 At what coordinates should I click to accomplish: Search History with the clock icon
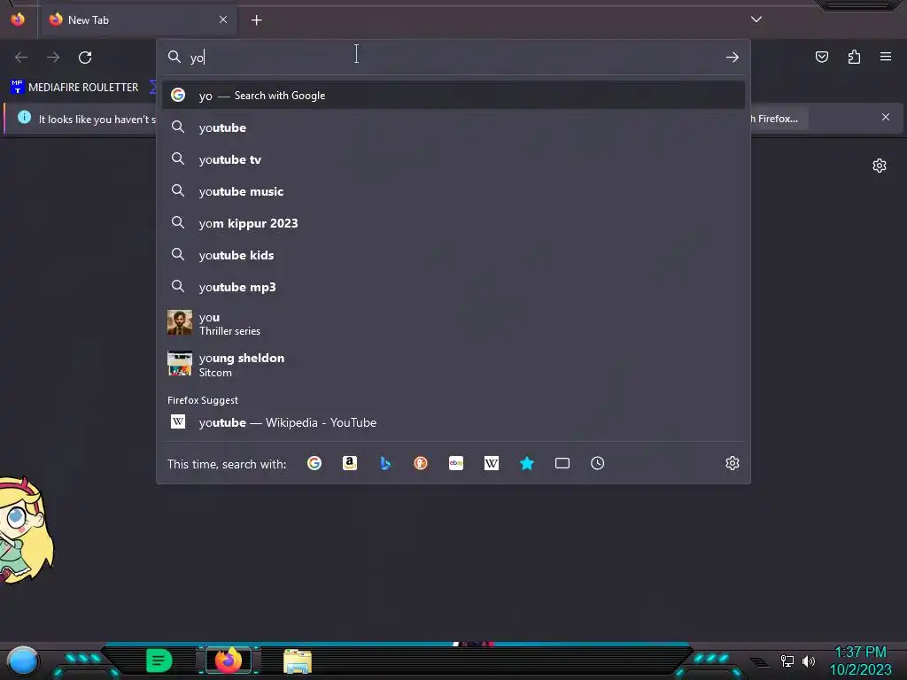coord(598,463)
